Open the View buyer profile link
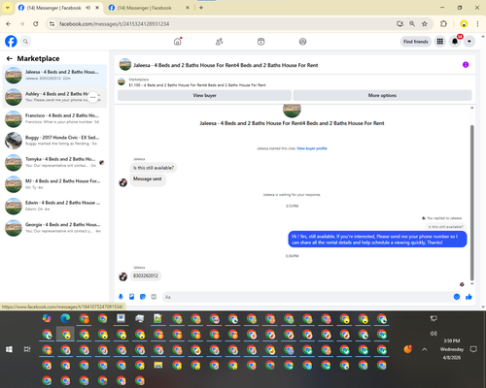The width and height of the screenshot is (486, 388). click(x=312, y=148)
